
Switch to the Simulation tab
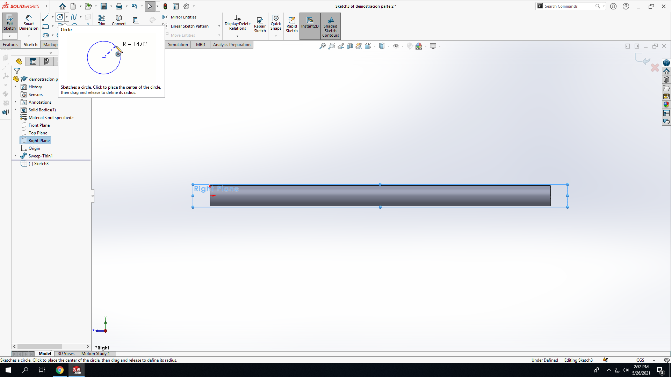pos(178,45)
